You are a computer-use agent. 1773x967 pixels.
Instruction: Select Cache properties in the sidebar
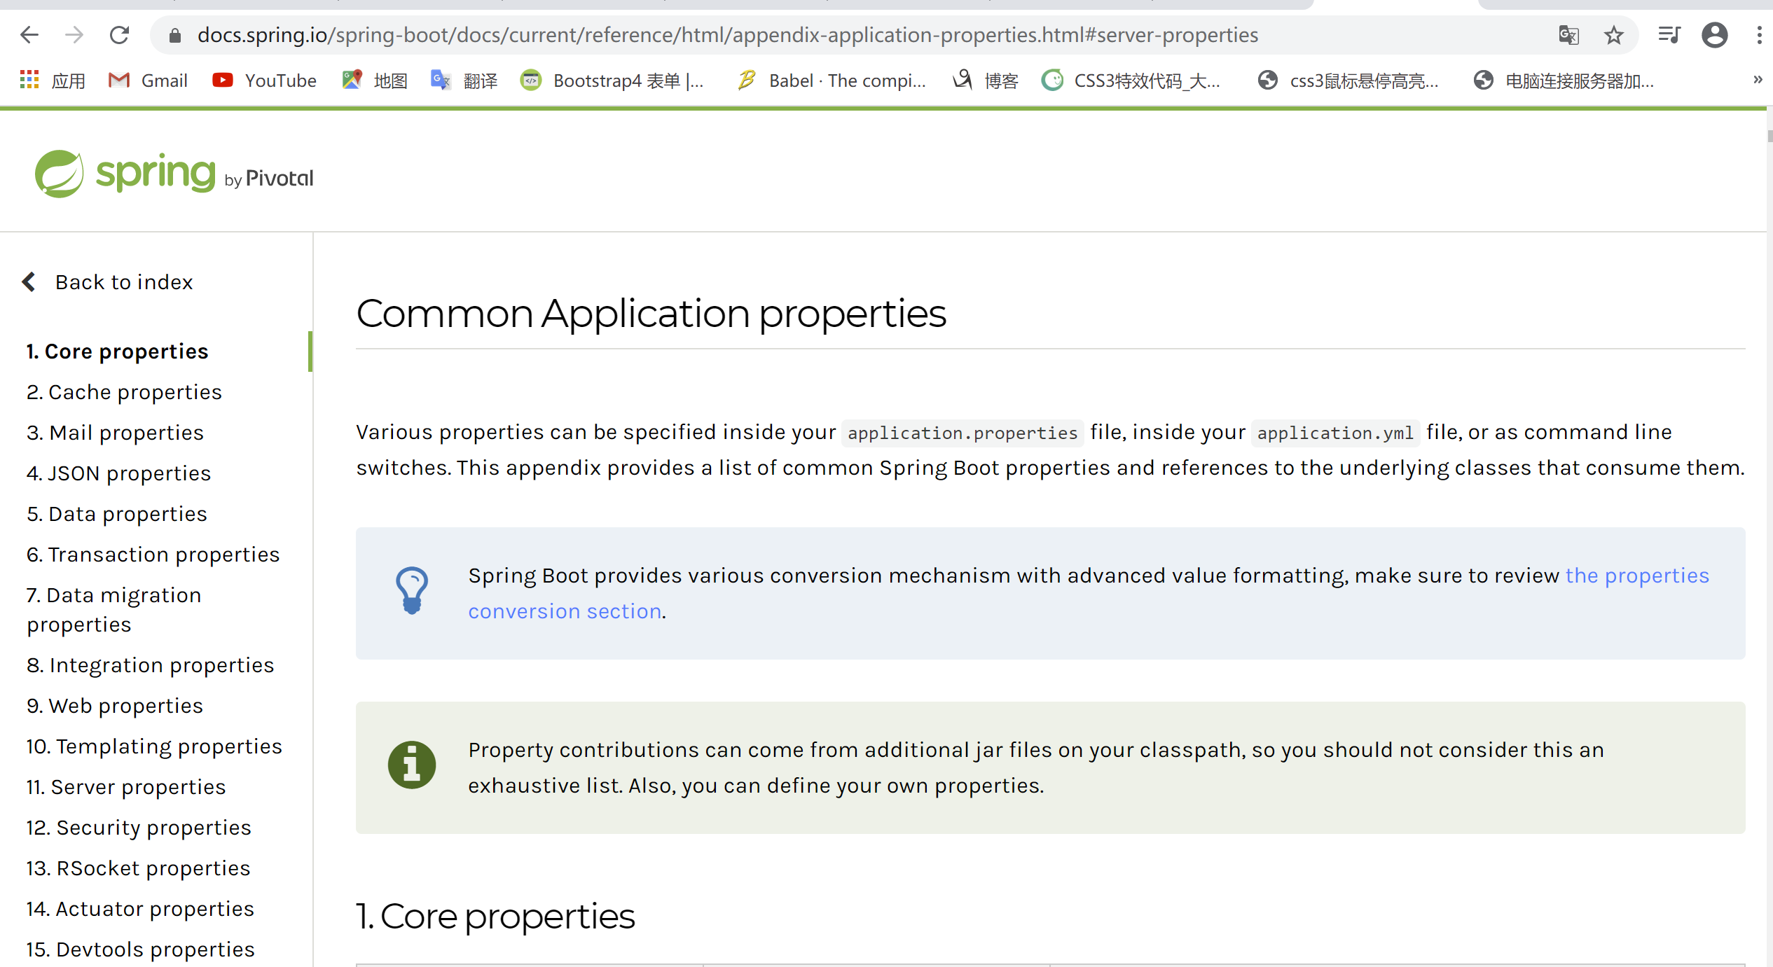pos(124,392)
